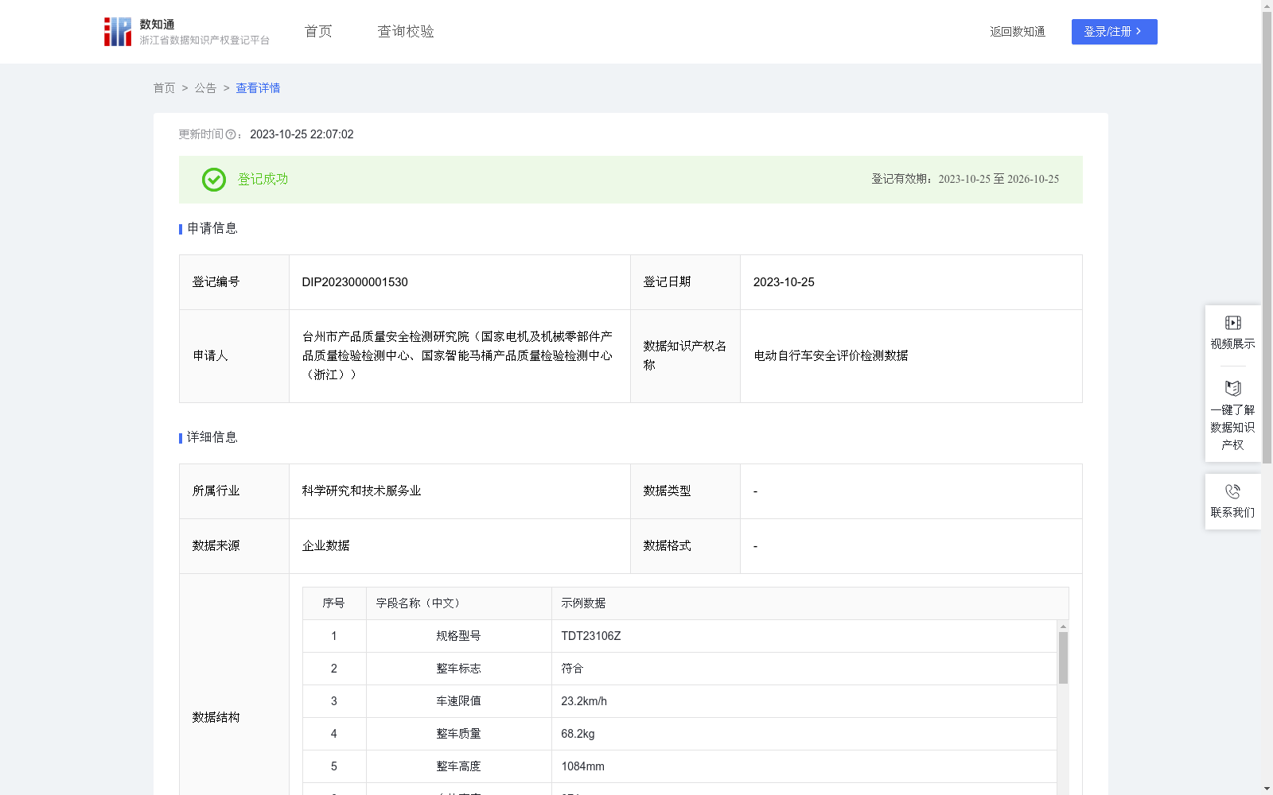This screenshot has width=1273, height=795.
Task: Open the 查询校验 navigation tab
Action: click(406, 32)
